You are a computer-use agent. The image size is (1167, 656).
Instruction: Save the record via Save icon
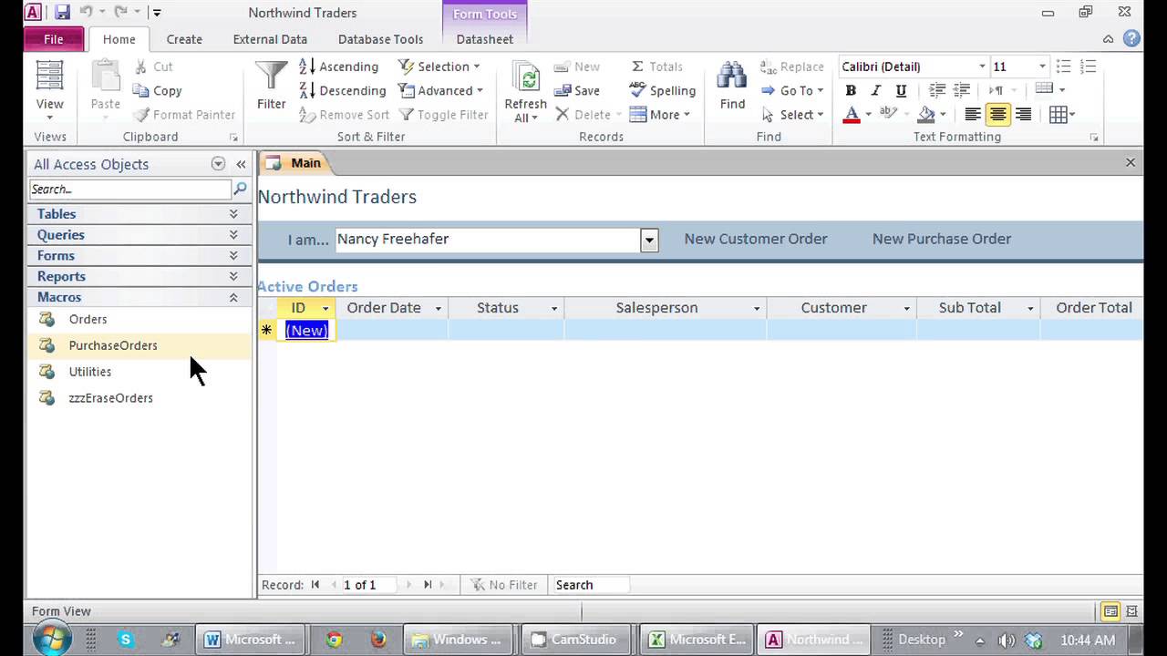tap(577, 90)
